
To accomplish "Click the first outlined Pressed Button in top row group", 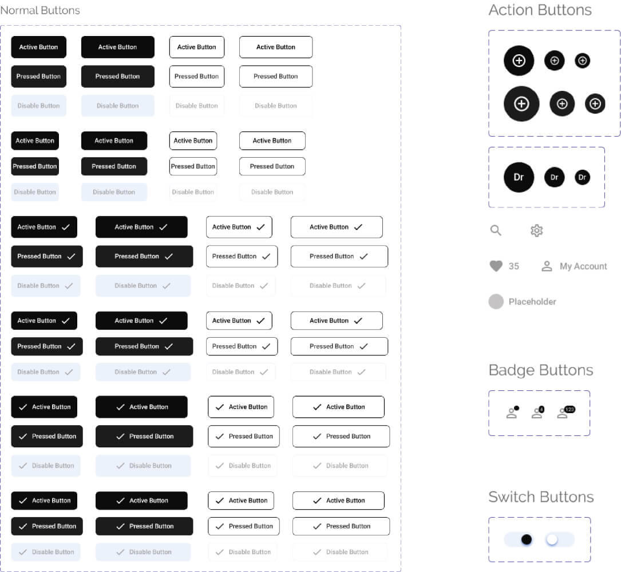I will (x=196, y=77).
